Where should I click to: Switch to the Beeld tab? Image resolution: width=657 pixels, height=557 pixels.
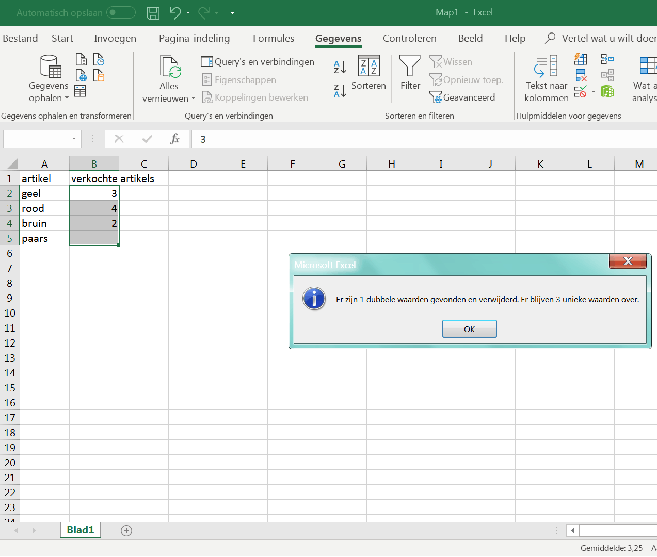[x=471, y=38]
